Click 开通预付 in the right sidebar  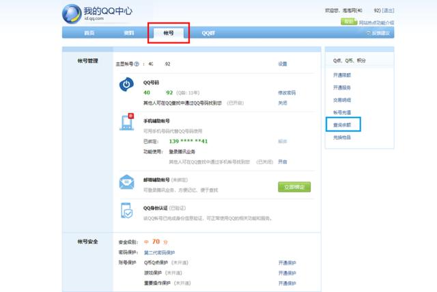click(x=342, y=75)
